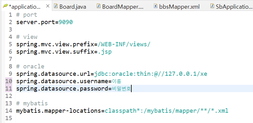Place cursor on empty line 12
The height and width of the screenshot is (123, 253).
tap(134, 96)
